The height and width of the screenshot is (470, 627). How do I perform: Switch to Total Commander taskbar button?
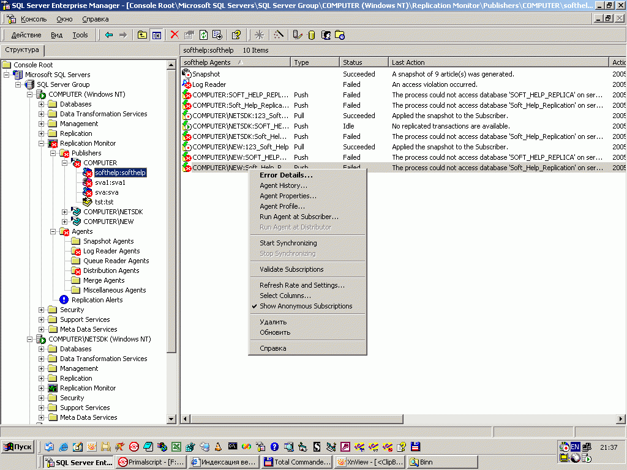click(297, 463)
